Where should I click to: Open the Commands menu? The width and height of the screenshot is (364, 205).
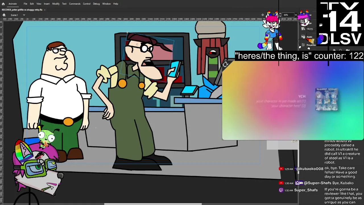75,4
